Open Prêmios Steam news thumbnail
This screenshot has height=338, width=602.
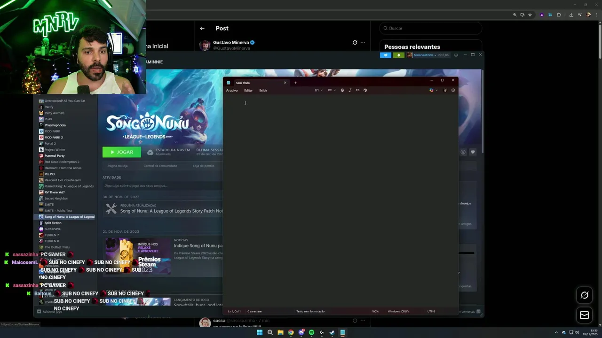pyautogui.click(x=137, y=256)
